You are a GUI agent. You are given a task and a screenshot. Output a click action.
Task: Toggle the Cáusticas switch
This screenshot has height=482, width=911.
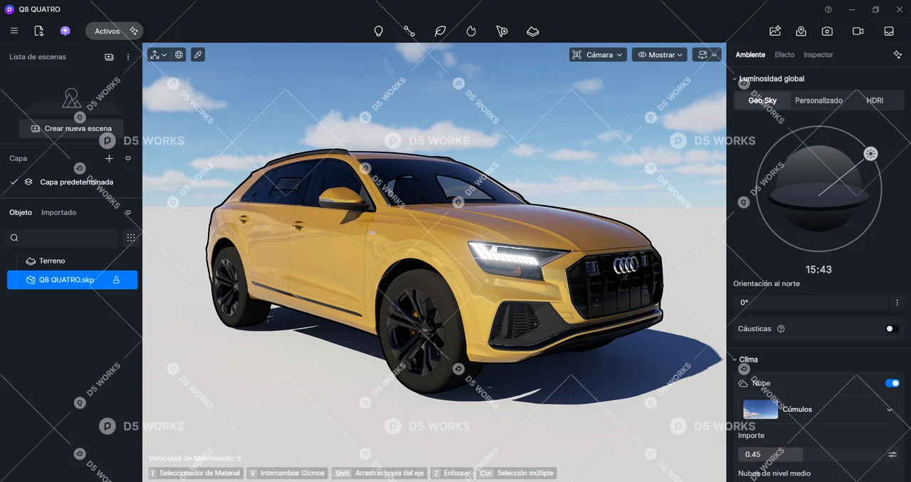[x=892, y=329]
